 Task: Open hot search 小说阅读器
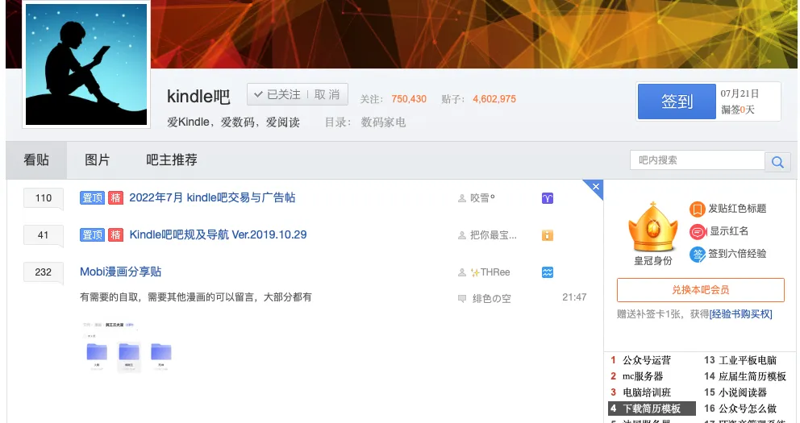[743, 392]
